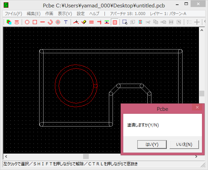
Task: Open the ファイル(F) menu
Action: click(x=13, y=14)
